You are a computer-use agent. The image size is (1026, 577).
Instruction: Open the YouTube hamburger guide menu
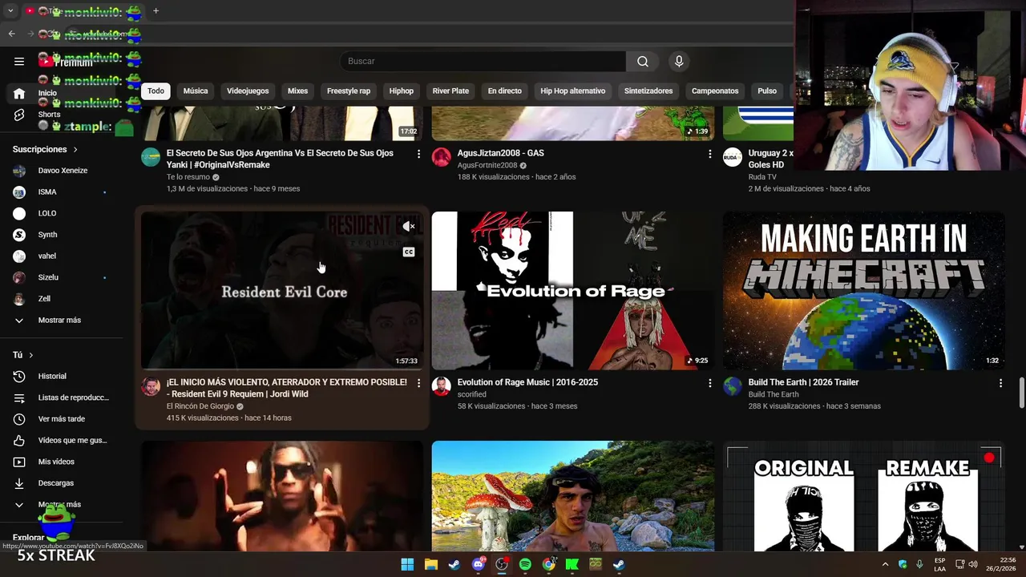point(19,61)
